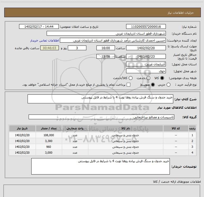Click the تاریخ نیاز column header
The width and height of the screenshot is (204, 197).
point(22,129)
